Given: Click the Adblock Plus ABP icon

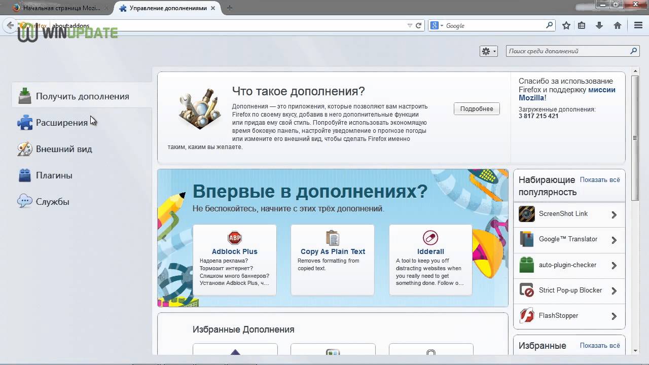Looking at the screenshot, I should point(235,238).
